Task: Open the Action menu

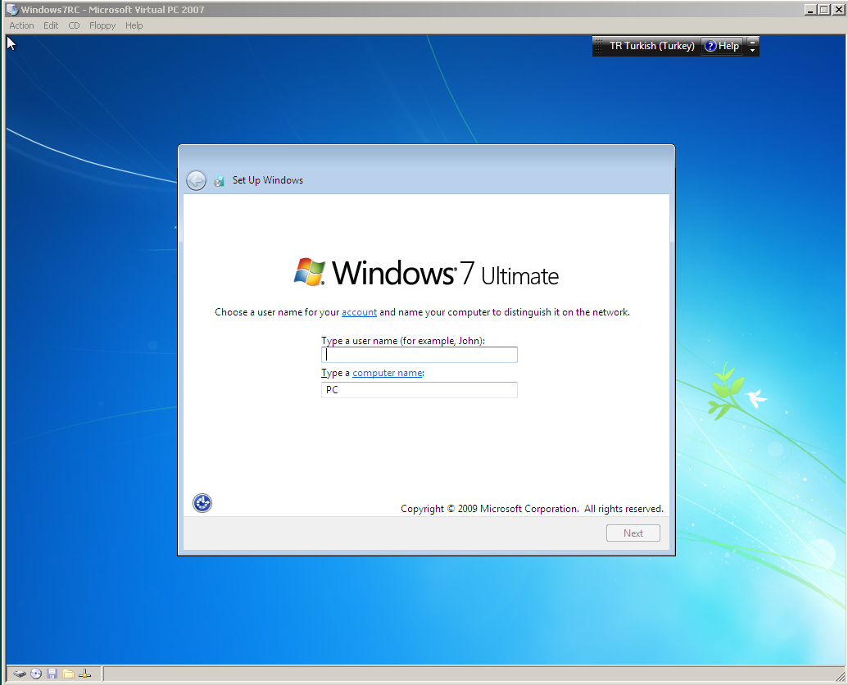Action: pos(21,25)
